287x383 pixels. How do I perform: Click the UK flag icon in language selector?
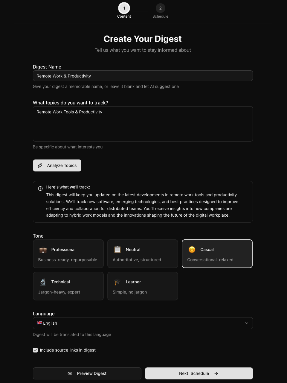pyautogui.click(x=39, y=323)
